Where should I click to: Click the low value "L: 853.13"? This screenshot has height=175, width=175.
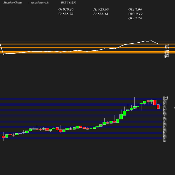coord(101,14)
